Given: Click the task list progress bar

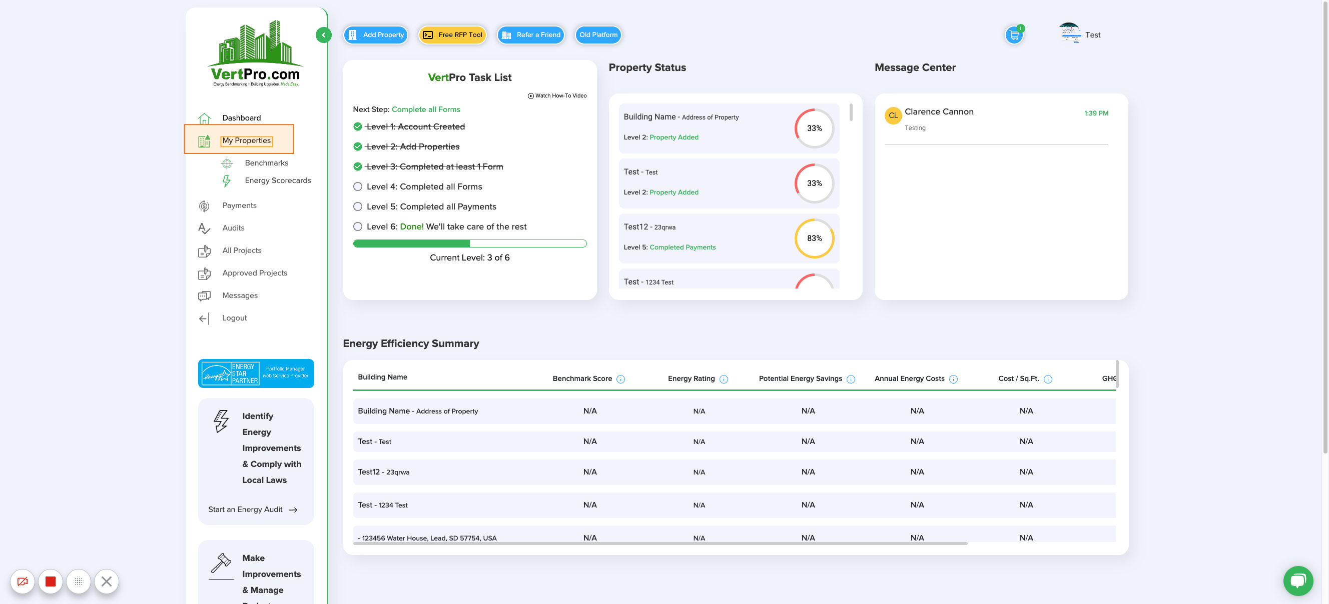Looking at the screenshot, I should [x=470, y=244].
